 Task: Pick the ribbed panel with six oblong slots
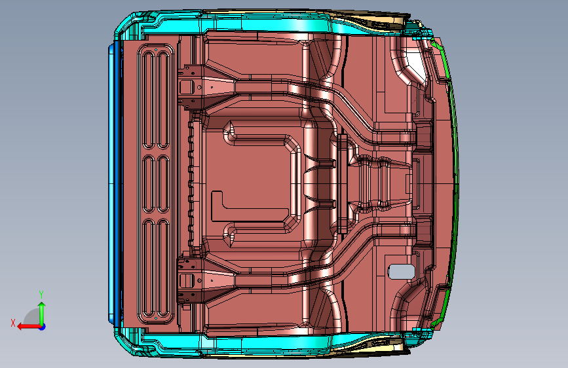[x=156, y=183]
